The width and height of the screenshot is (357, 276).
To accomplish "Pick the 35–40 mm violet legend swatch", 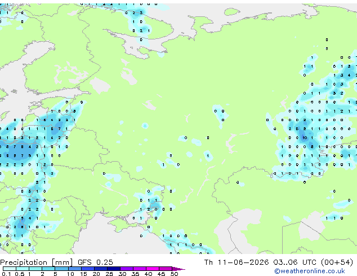I will click(140, 269).
